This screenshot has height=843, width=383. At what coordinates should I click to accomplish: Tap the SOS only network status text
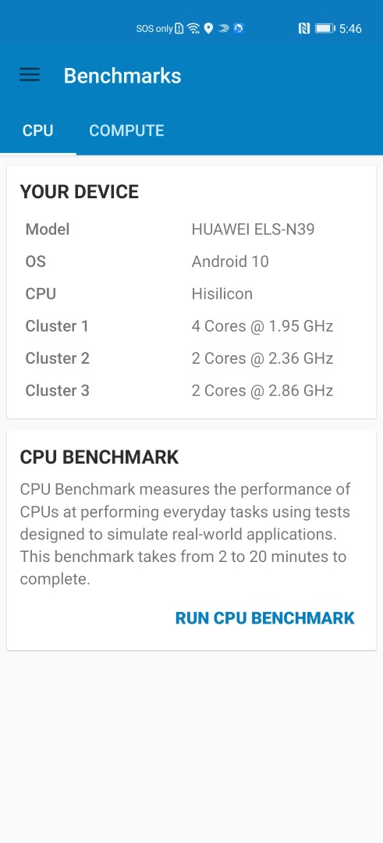click(154, 29)
